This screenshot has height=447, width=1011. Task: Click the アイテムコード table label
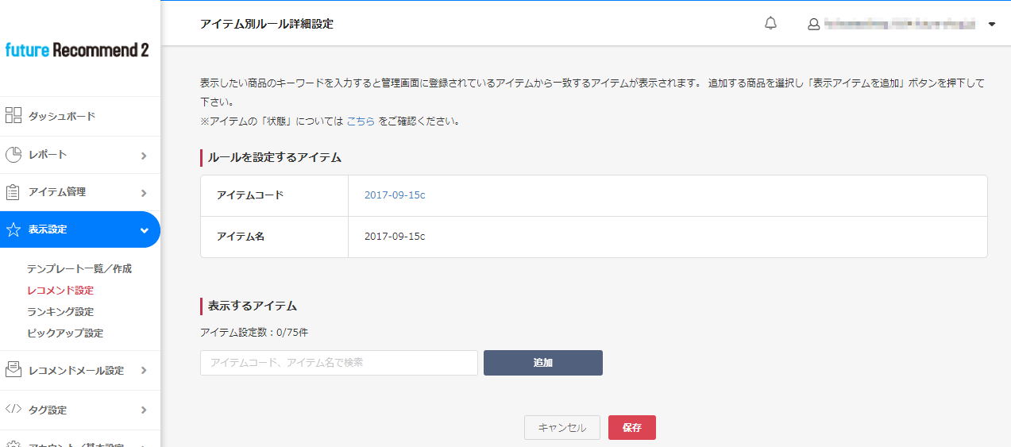pyautogui.click(x=250, y=195)
